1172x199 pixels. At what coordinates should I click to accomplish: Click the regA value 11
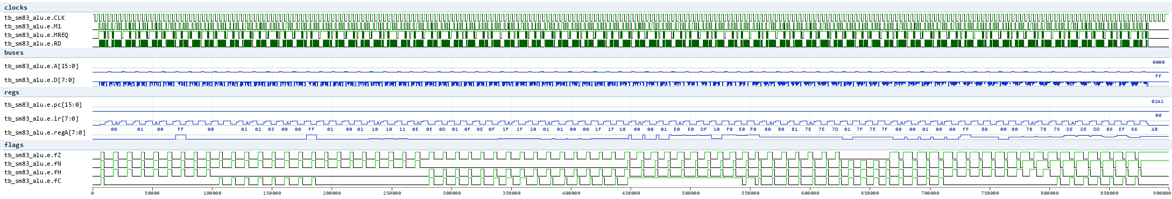402,129
